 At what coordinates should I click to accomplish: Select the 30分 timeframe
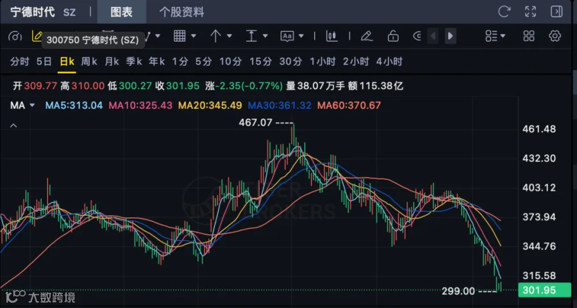click(290, 61)
